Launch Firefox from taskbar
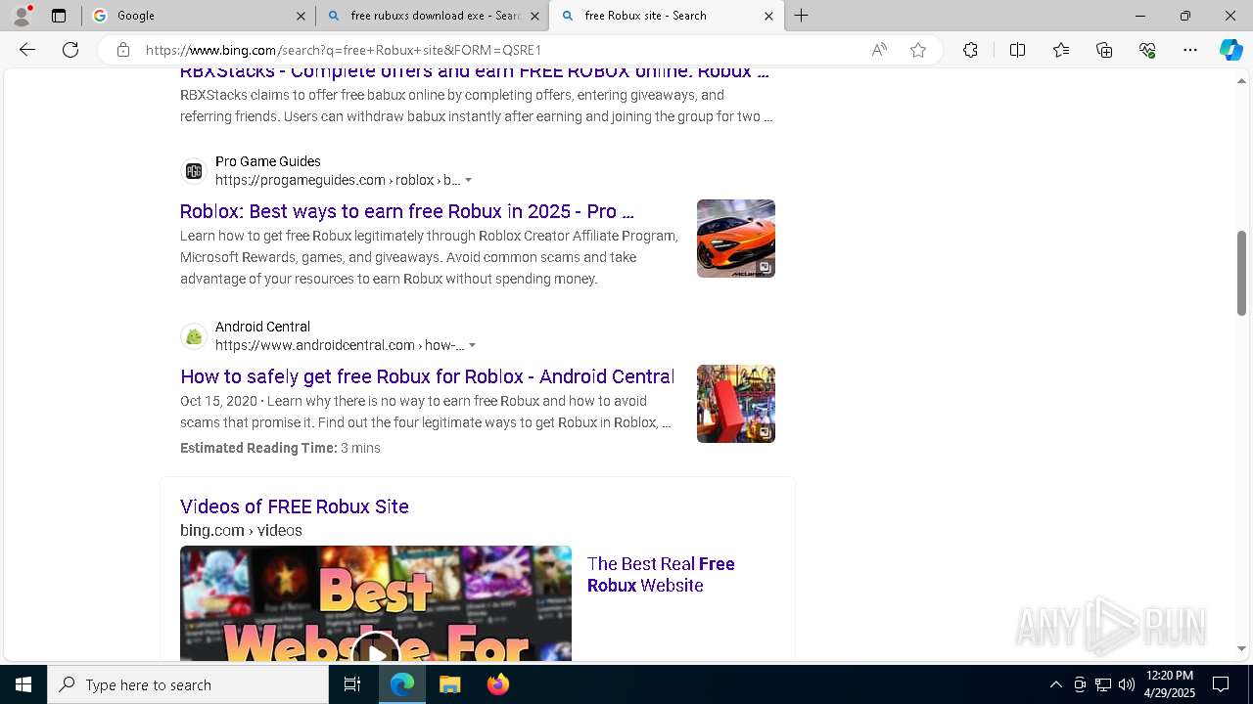The image size is (1253, 704). coord(498,684)
